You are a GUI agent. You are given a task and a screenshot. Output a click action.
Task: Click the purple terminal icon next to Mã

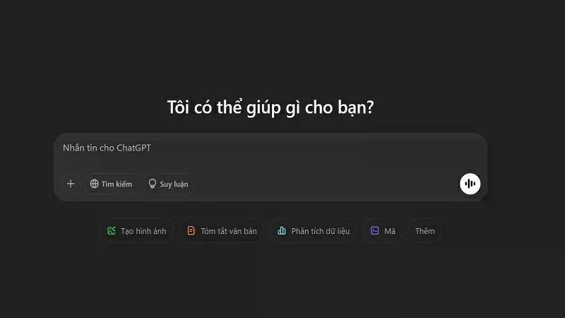375,231
